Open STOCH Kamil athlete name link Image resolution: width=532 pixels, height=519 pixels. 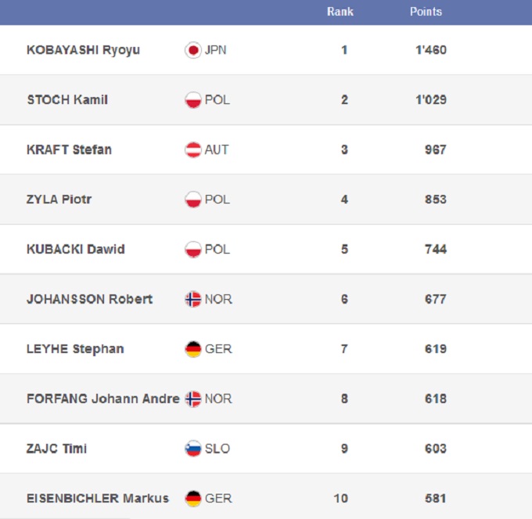point(67,100)
